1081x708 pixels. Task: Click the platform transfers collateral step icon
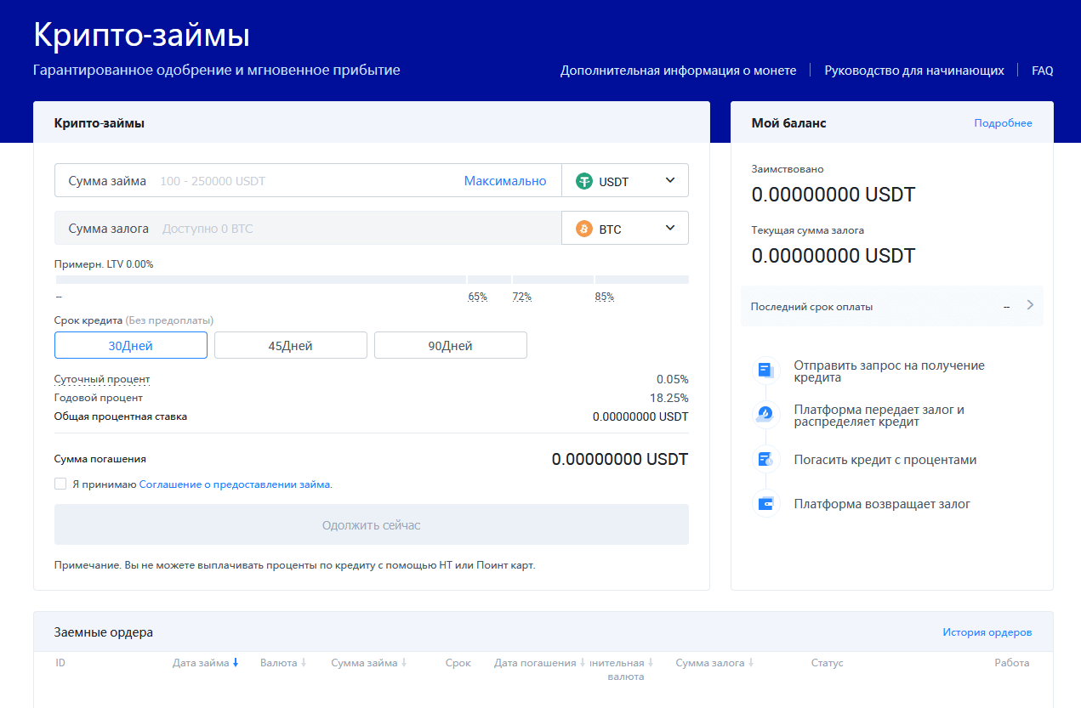(765, 415)
